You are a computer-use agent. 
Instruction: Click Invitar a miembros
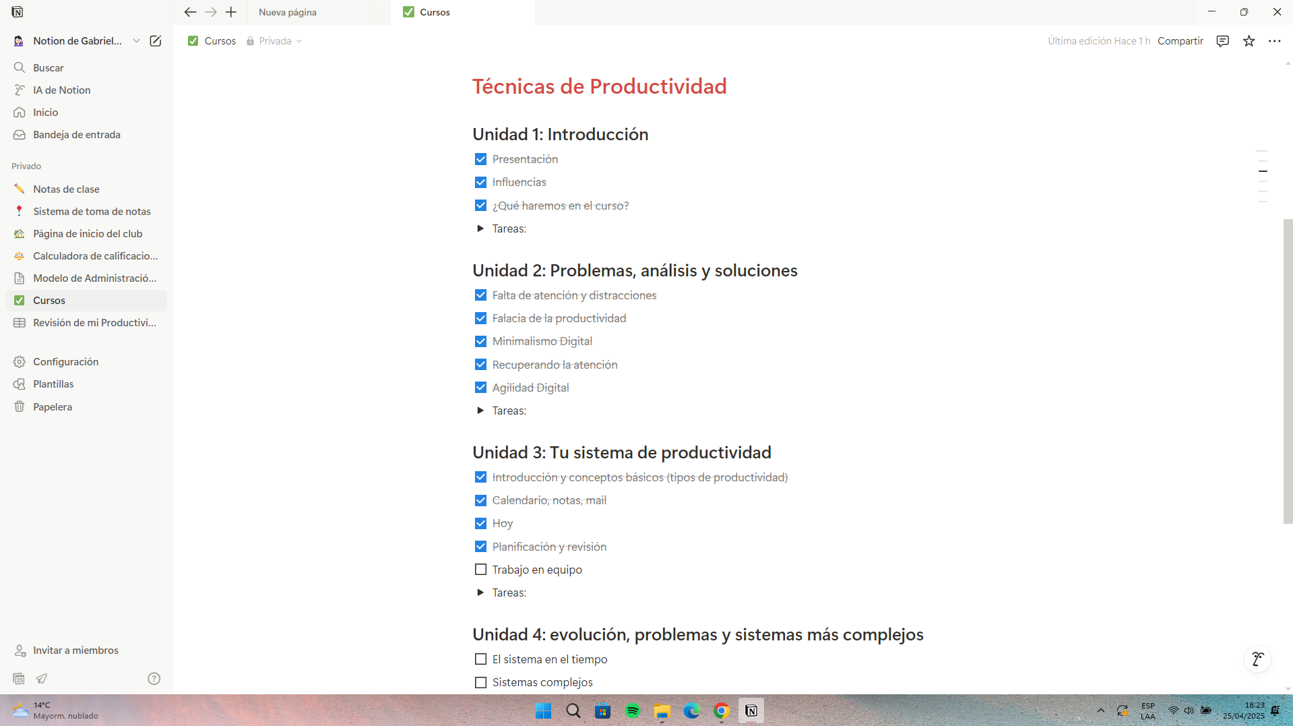pos(75,651)
